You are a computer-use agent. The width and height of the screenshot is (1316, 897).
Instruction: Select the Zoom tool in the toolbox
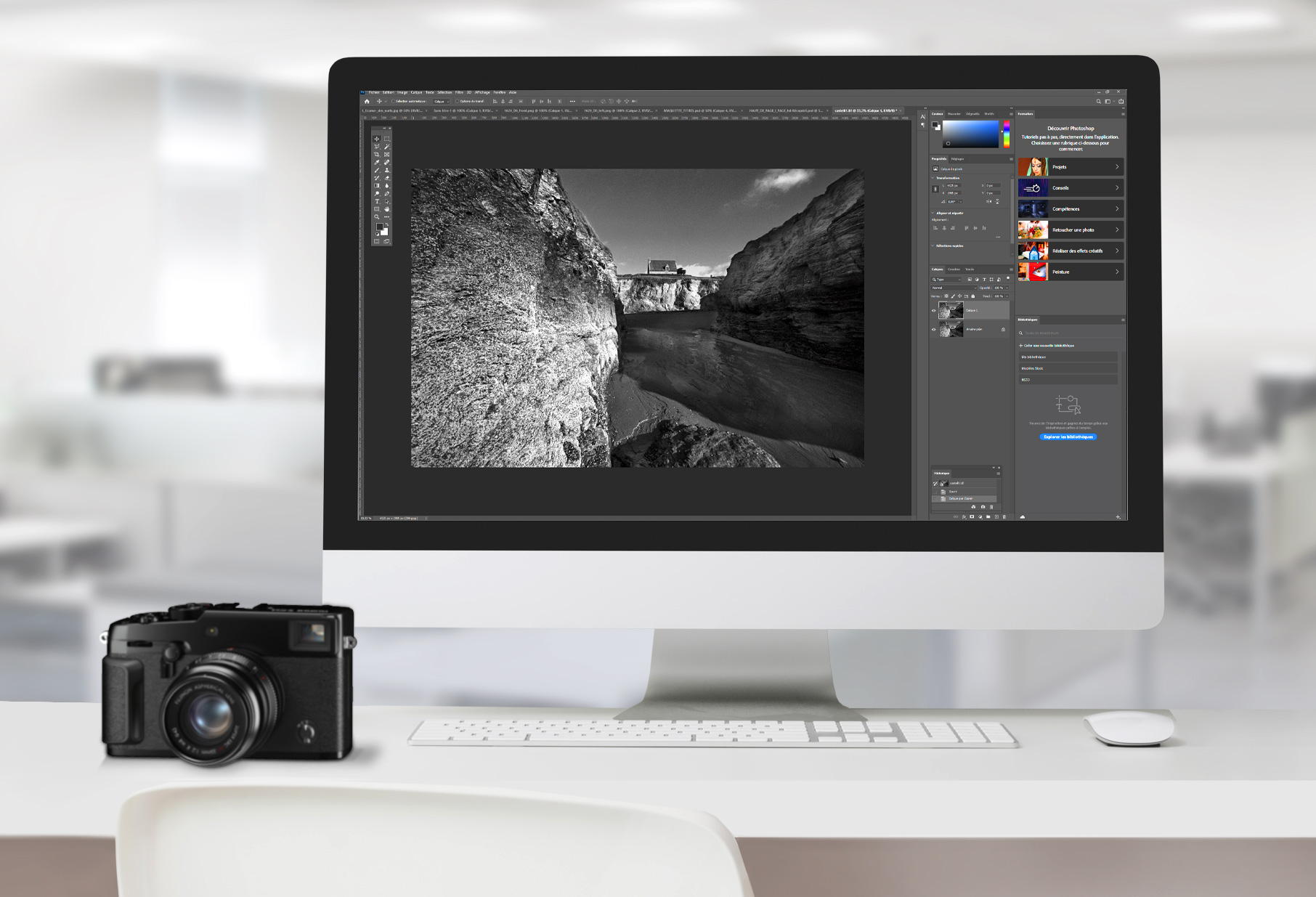click(377, 217)
